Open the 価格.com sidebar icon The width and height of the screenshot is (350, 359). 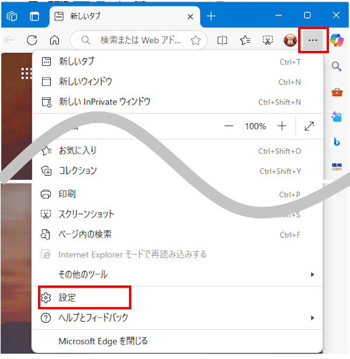coord(337,167)
